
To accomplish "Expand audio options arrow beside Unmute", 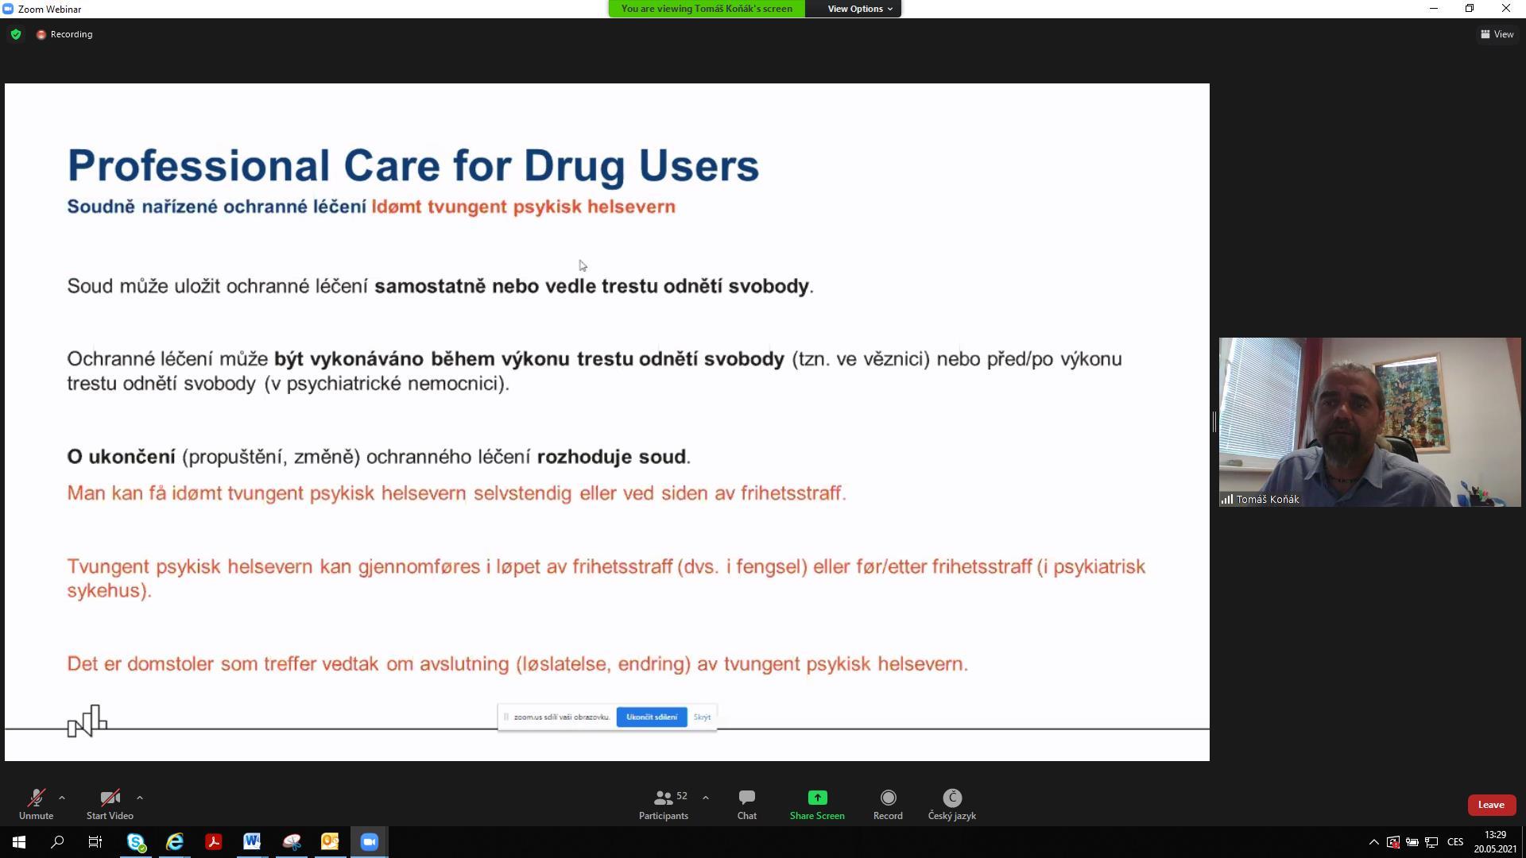I will 62,798.
